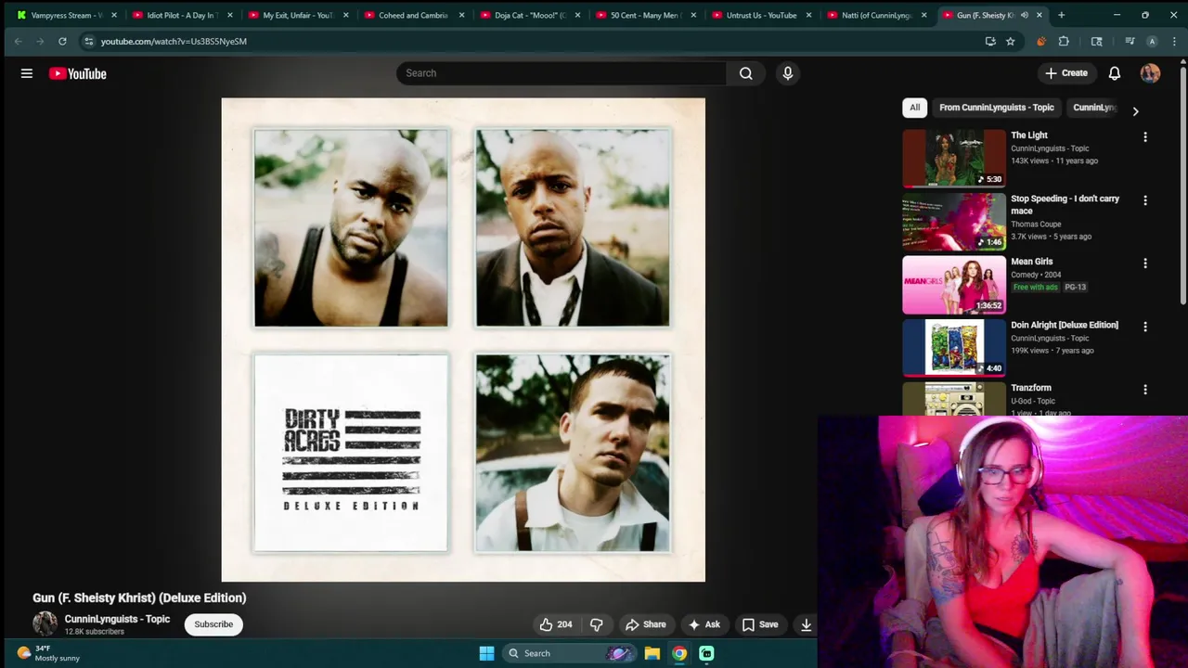Open Doin Alright (Deluxe Edition) title
Viewport: 1188px width, 668px height.
(x=1065, y=325)
